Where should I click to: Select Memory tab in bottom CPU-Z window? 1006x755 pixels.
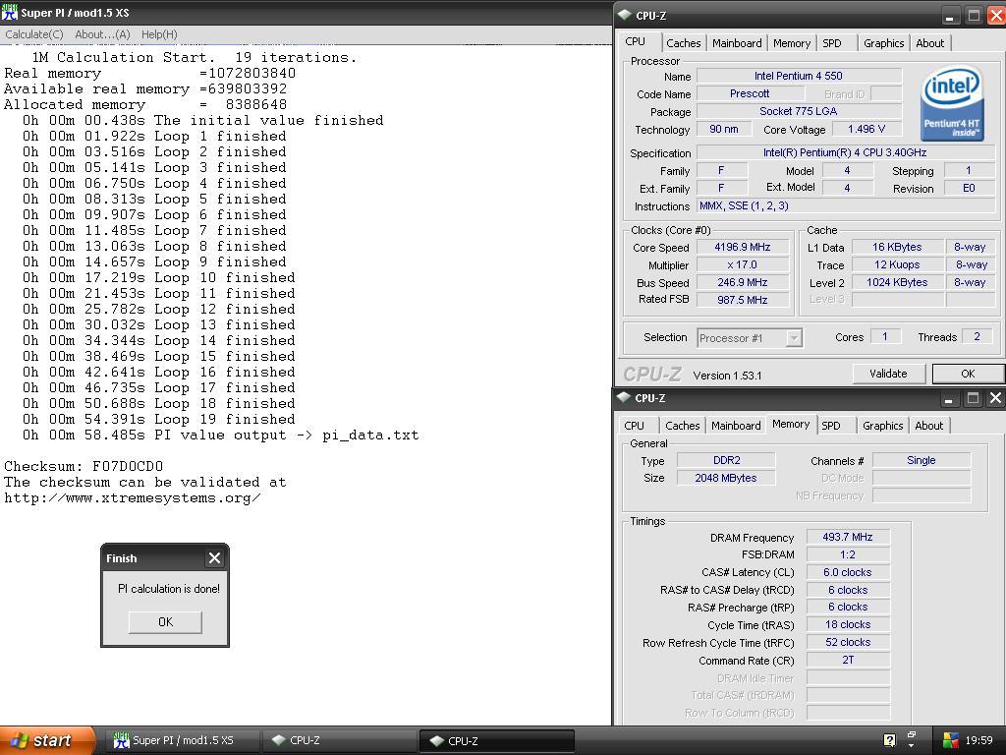(x=791, y=425)
